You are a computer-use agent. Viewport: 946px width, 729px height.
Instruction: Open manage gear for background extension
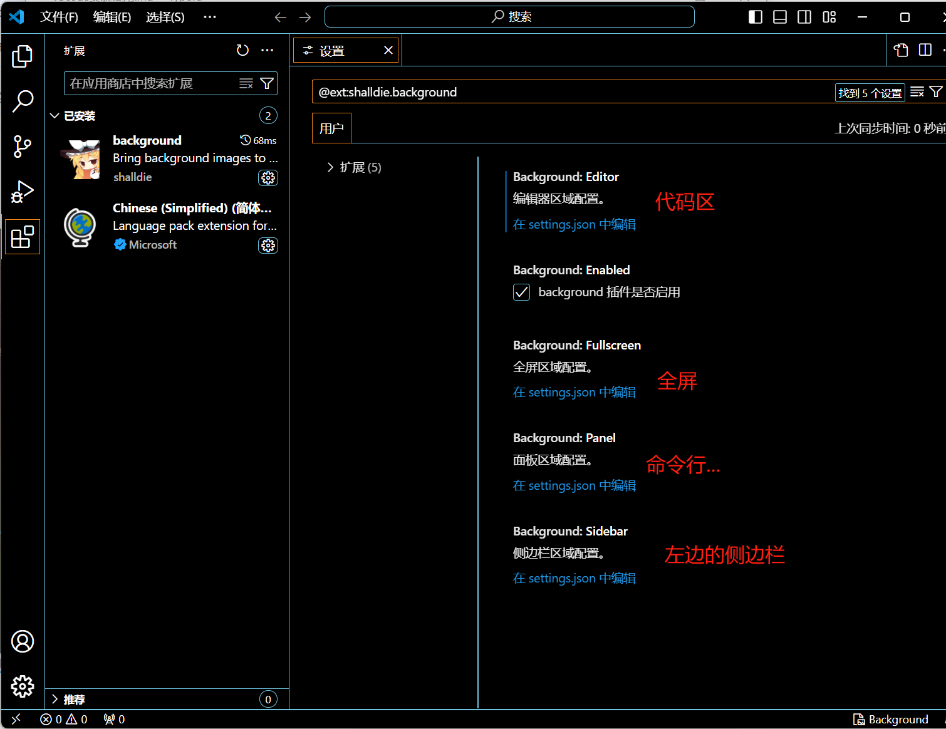coord(268,178)
